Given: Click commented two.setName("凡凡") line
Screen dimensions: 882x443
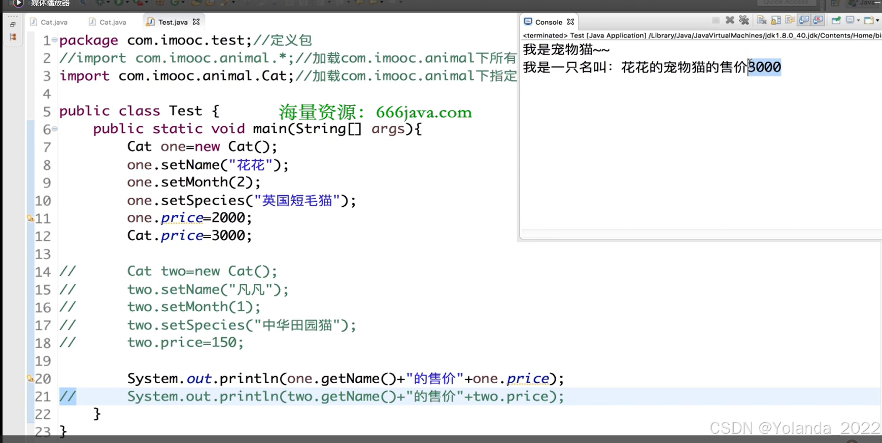Looking at the screenshot, I should [208, 289].
